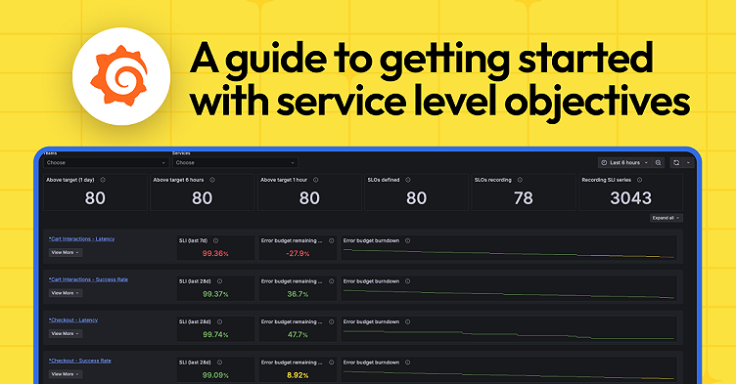Click SLI info icon in Checkout - Latency row

(x=219, y=321)
